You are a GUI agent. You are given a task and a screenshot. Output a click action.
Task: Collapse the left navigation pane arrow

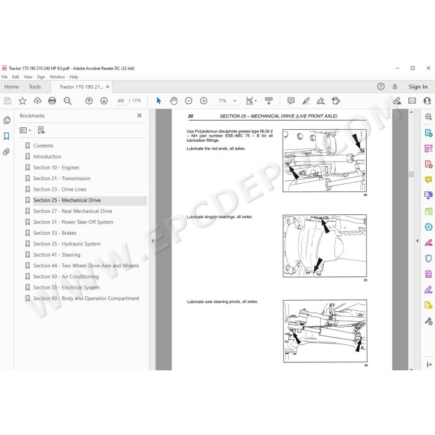[x=152, y=241]
